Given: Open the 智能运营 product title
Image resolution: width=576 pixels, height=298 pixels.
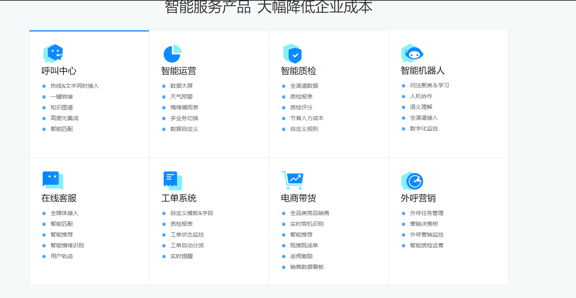Looking at the screenshot, I should coord(179,71).
